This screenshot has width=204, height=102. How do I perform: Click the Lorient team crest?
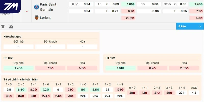36,18
